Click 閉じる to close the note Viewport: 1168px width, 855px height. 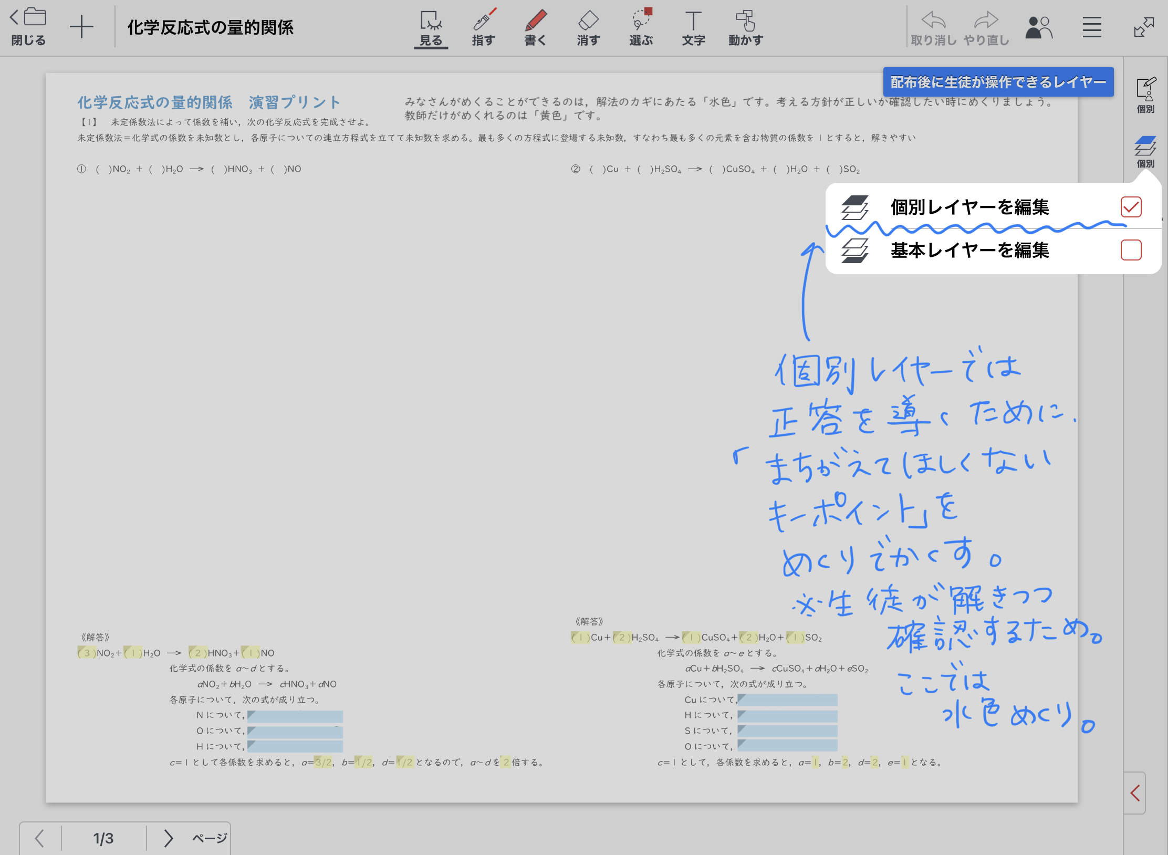[x=29, y=27]
